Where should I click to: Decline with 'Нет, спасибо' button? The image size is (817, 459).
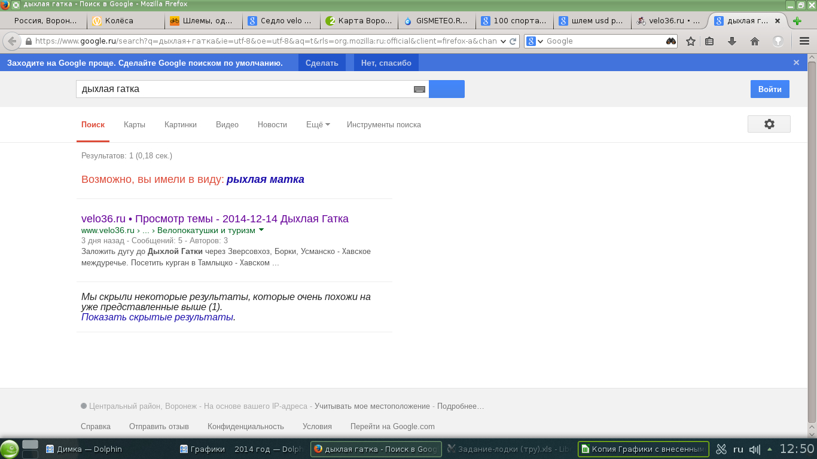click(x=386, y=63)
